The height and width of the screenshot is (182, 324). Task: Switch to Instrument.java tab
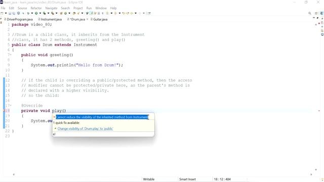click(50, 19)
